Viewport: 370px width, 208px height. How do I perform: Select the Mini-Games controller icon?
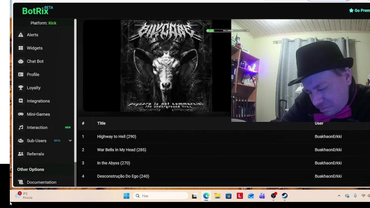click(21, 114)
